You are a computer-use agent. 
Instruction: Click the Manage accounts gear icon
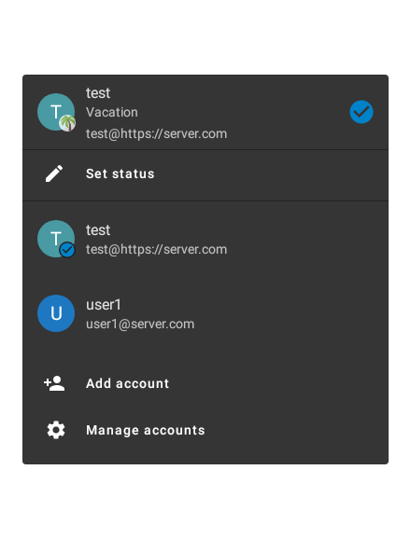56,430
